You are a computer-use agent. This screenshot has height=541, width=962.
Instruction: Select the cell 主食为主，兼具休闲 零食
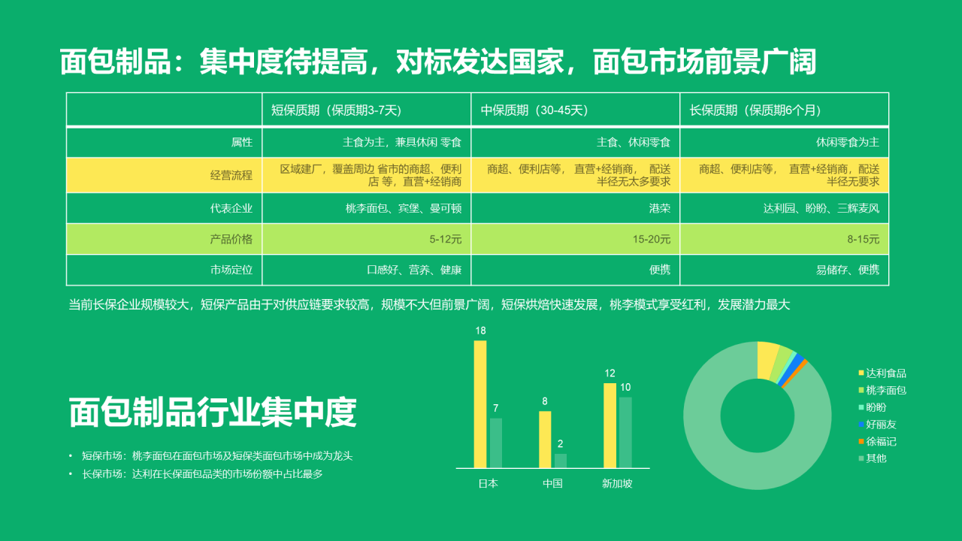(367, 142)
